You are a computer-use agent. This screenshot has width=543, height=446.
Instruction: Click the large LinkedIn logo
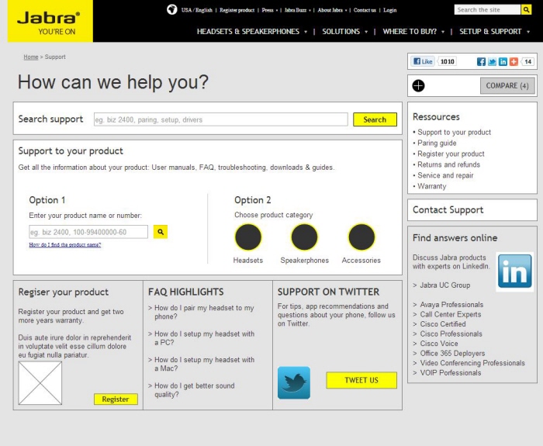(x=514, y=271)
